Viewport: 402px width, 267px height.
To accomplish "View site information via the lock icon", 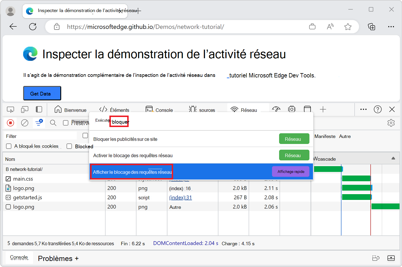I will [57, 27].
